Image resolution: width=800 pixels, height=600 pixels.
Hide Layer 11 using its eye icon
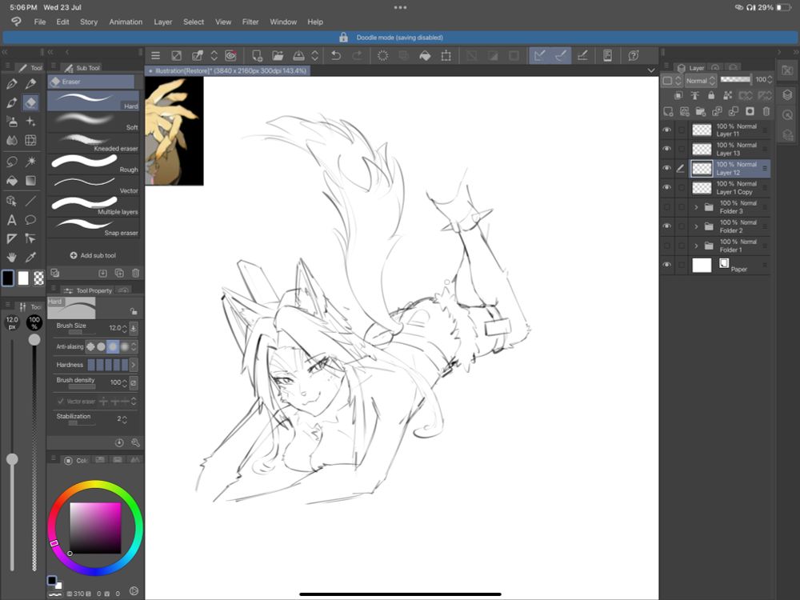(x=667, y=130)
